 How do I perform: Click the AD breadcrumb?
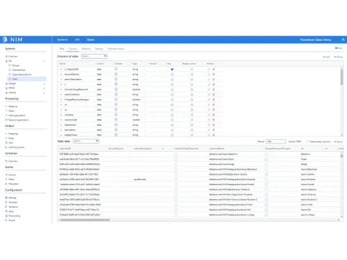coord(78,40)
